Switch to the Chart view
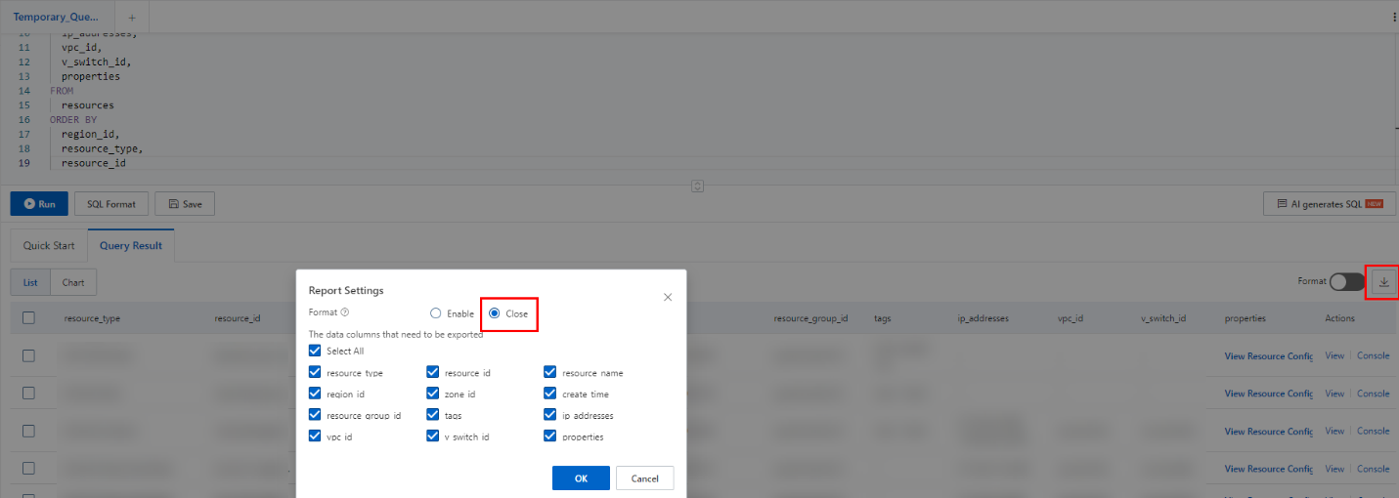Screen dimensions: 1399x498 pyautogui.click(x=73, y=283)
